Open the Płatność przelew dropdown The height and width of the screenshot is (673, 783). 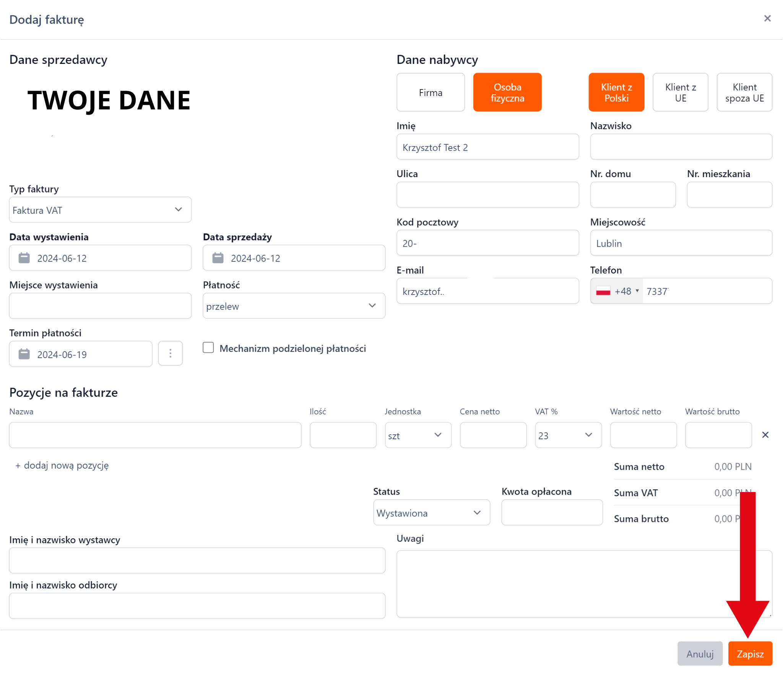coord(294,306)
